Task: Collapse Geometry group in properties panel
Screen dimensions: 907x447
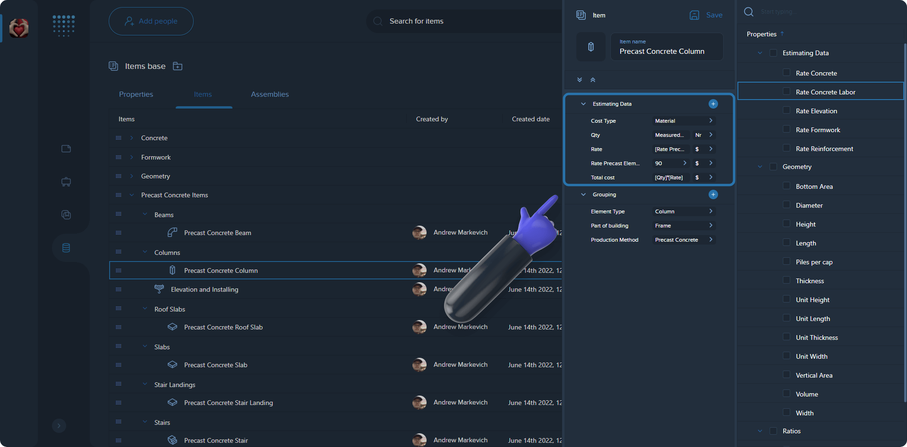Action: [x=760, y=167]
